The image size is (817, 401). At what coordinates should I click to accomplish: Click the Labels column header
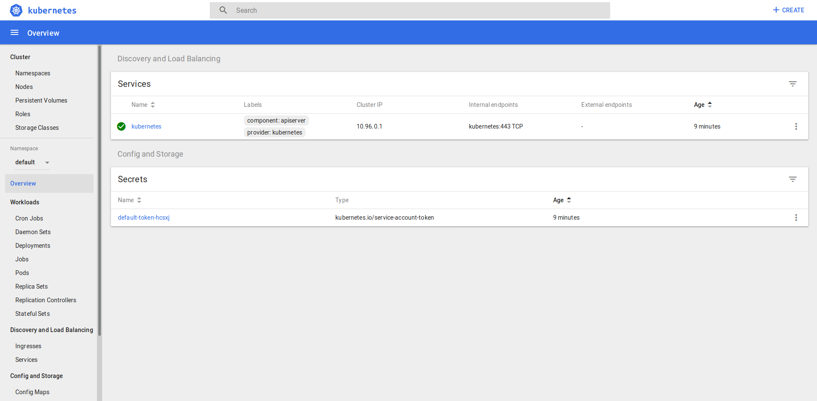click(x=253, y=105)
